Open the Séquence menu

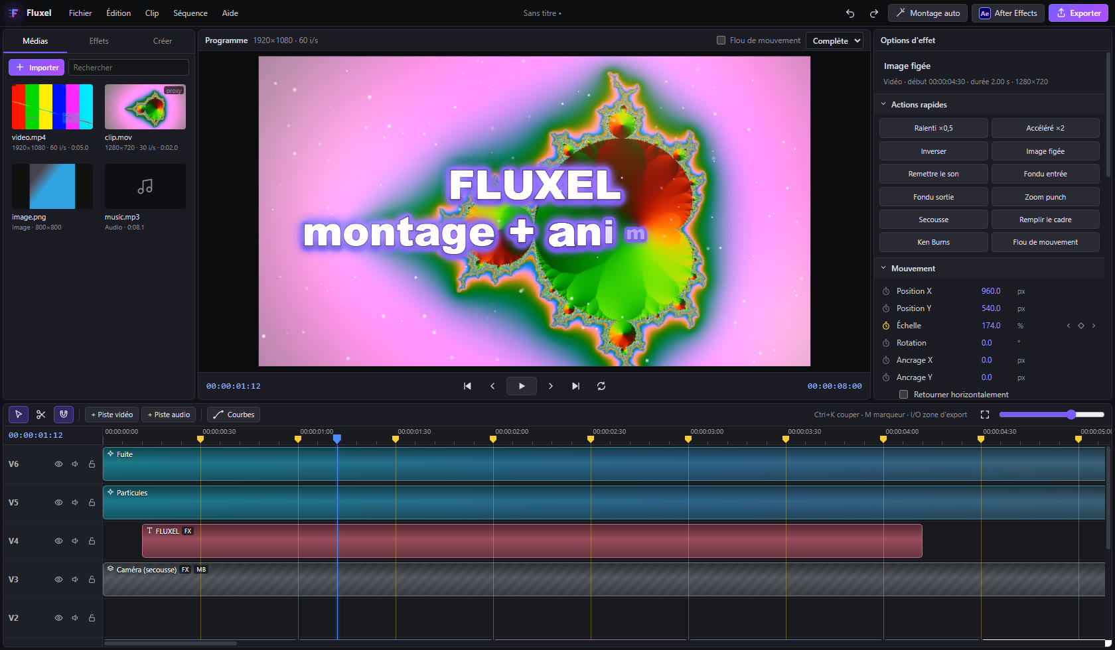coord(190,13)
